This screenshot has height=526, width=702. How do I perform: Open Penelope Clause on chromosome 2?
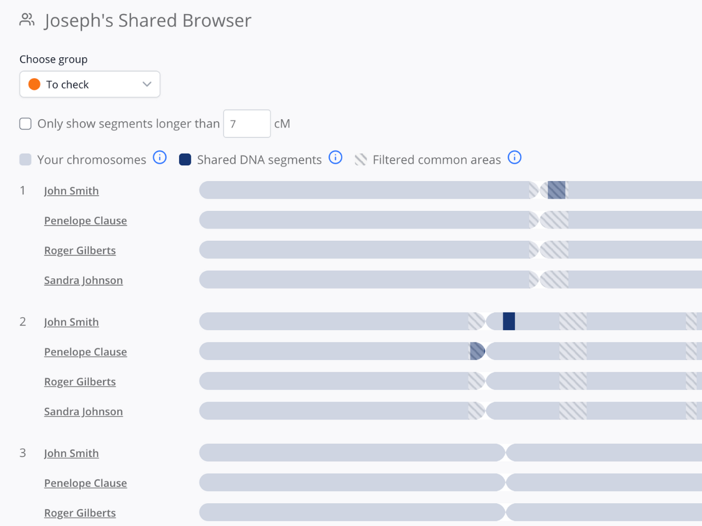85,351
